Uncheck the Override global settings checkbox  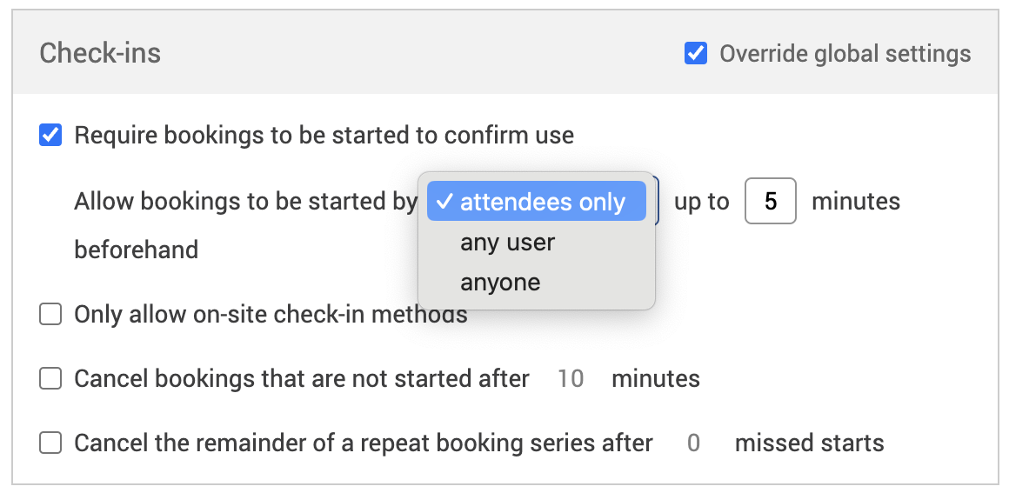point(696,54)
